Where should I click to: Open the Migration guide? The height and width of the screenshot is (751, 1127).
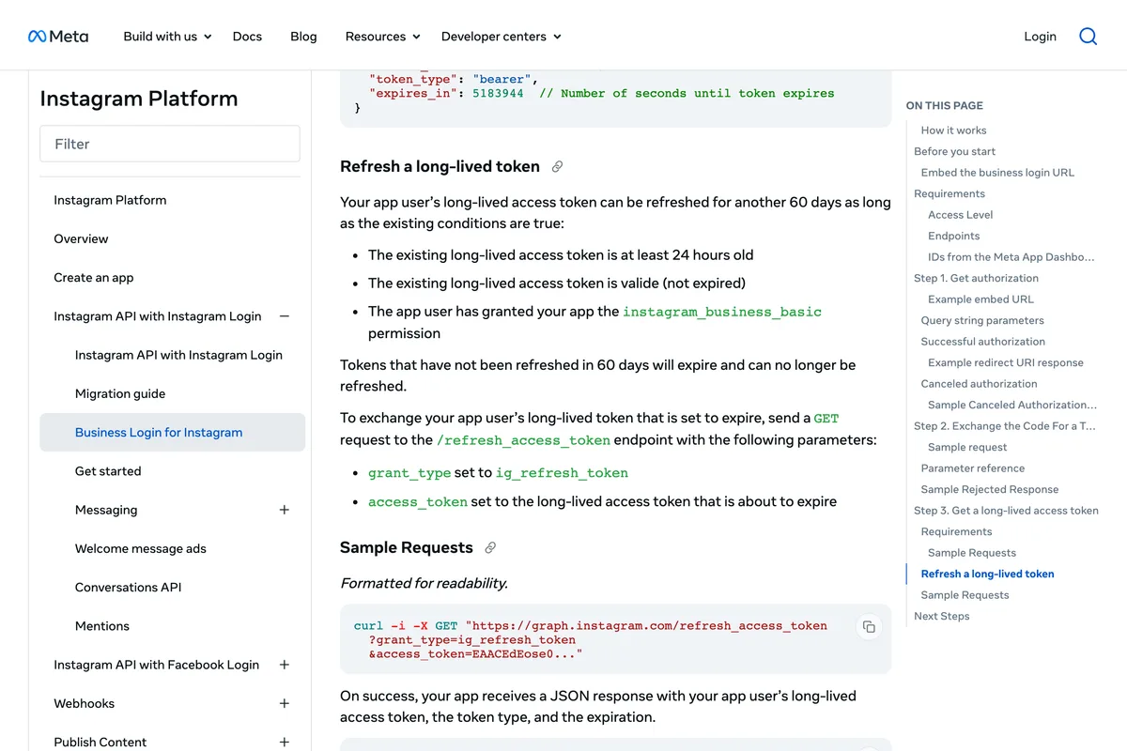pos(120,393)
